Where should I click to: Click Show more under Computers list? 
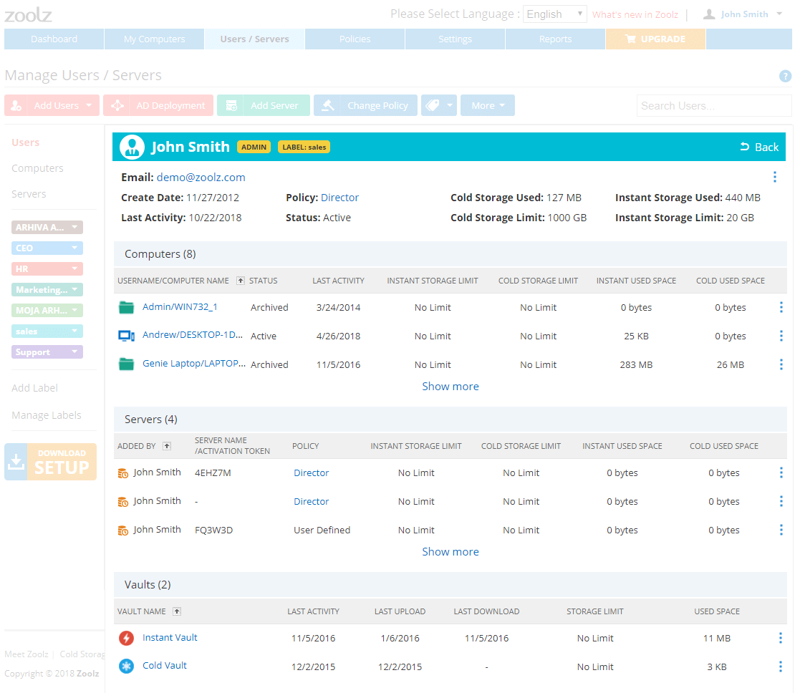pos(450,387)
